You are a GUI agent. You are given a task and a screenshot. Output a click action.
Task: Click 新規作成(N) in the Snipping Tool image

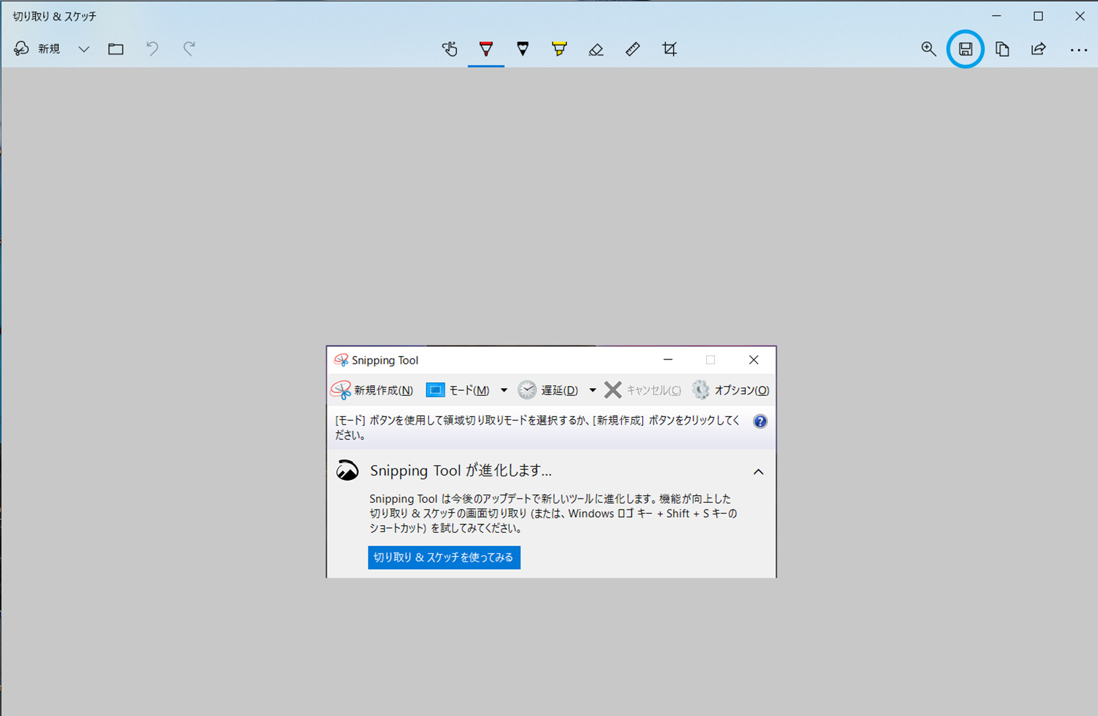[372, 390]
